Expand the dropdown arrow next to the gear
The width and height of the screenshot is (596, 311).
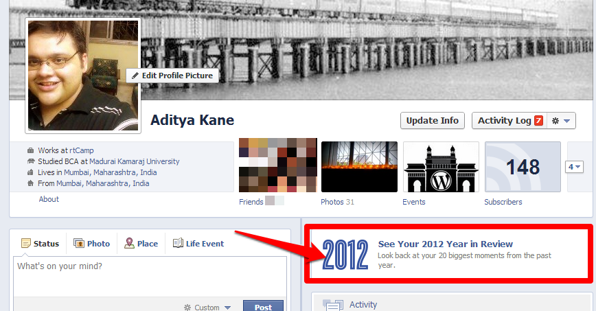pos(566,121)
